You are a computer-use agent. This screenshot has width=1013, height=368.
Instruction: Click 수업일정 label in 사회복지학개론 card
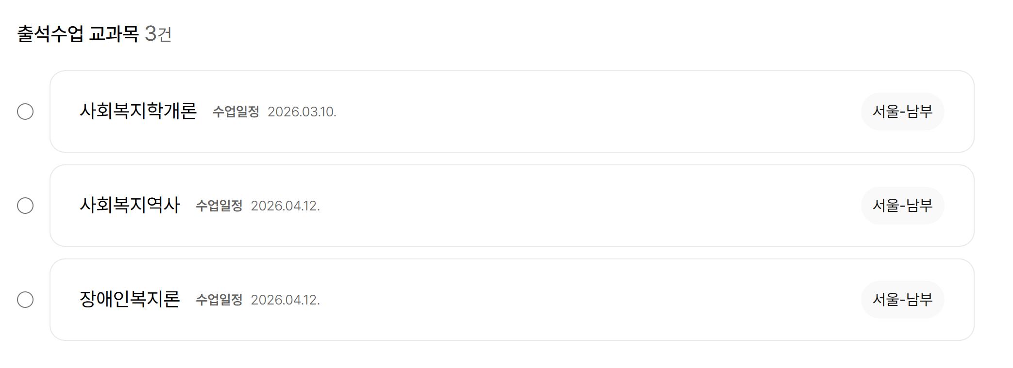tap(236, 112)
